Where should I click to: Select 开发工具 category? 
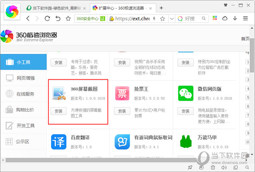tap(23, 126)
